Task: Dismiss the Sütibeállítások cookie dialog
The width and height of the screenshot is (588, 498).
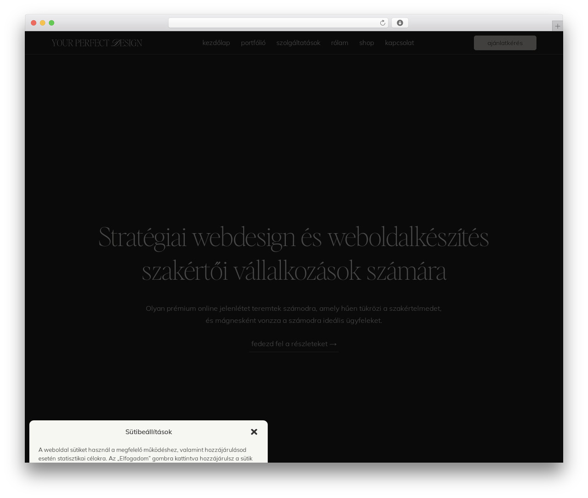Action: point(254,432)
